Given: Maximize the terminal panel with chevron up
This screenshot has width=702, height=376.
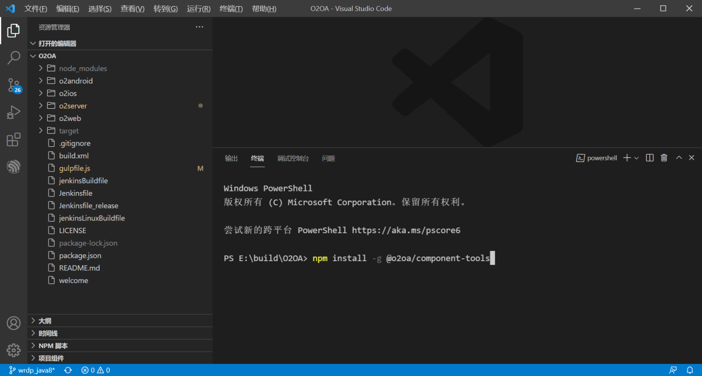Looking at the screenshot, I should [679, 157].
